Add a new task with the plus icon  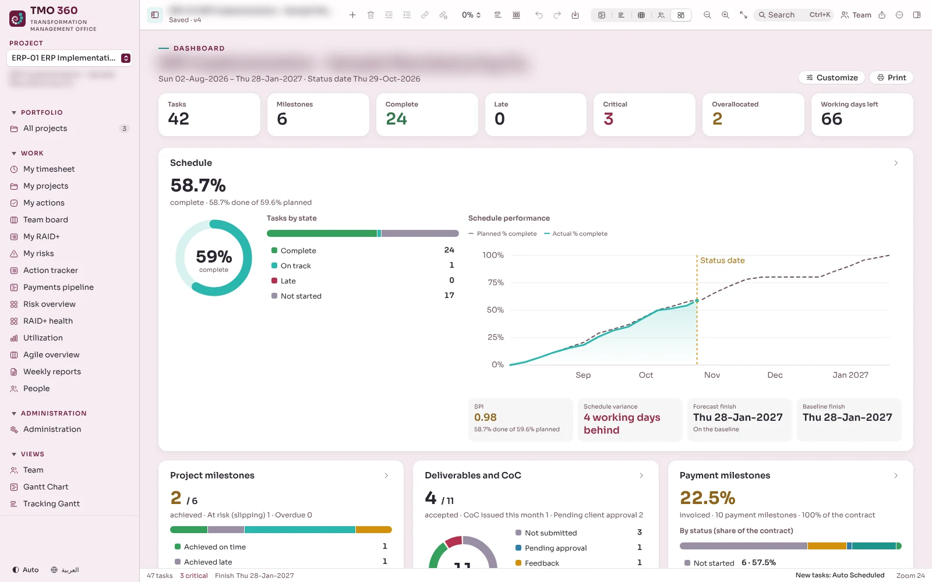click(x=352, y=15)
